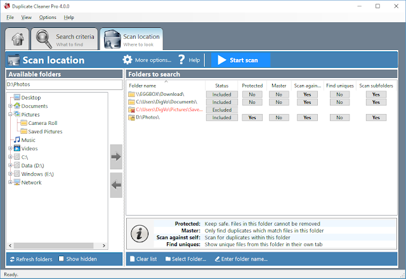Click the Music note icon

tap(17, 139)
